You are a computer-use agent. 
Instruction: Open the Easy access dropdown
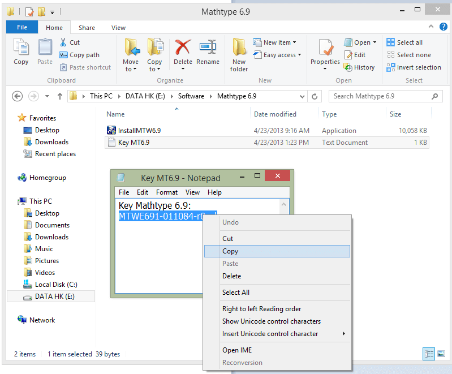coord(277,55)
